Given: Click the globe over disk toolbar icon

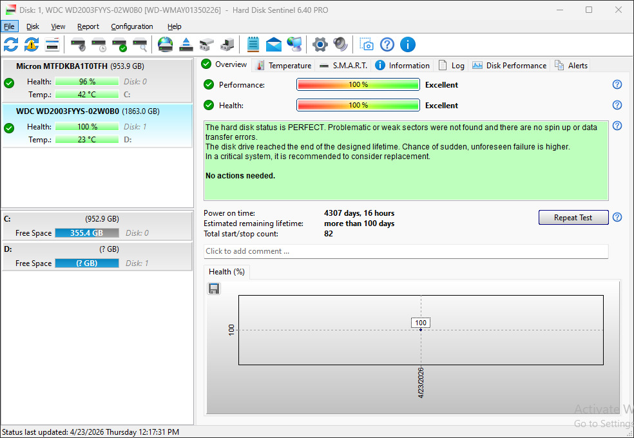Looking at the screenshot, I should 166,44.
